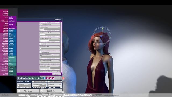Open the Skin Select tab
This screenshot has height=97, width=172.
4,71
